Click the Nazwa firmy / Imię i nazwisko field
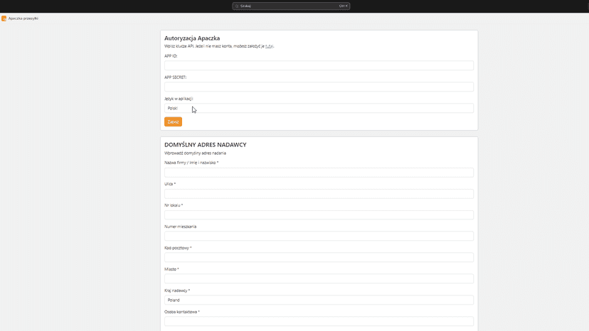The width and height of the screenshot is (589, 331). pyautogui.click(x=319, y=173)
